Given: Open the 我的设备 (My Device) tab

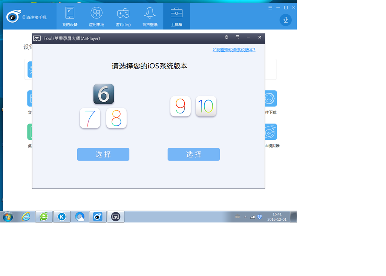Looking at the screenshot, I should (70, 17).
